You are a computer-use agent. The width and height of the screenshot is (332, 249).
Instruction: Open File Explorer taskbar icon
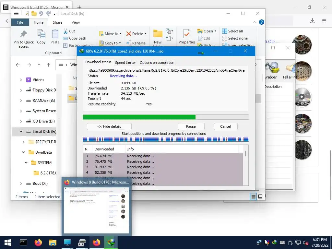tap(53, 243)
